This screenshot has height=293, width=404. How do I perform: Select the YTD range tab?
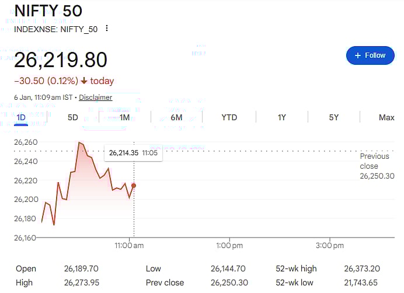[x=229, y=117]
